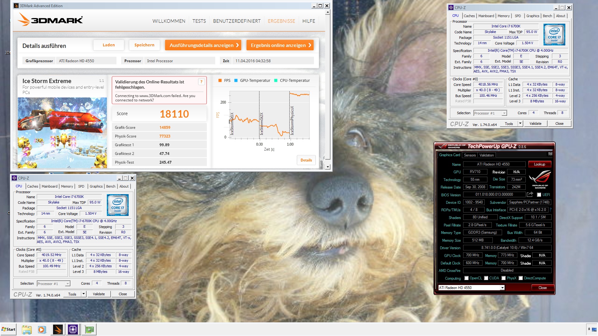
Task: Click the green CPU-Temperatur legend swatch
Action: point(276,81)
